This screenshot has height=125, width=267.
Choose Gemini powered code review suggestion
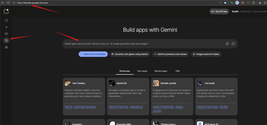(x=171, y=54)
